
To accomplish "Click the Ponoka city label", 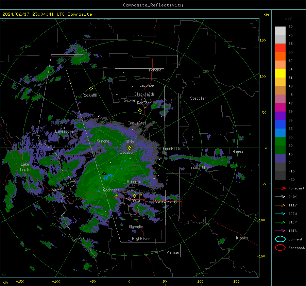I will click(x=155, y=70).
